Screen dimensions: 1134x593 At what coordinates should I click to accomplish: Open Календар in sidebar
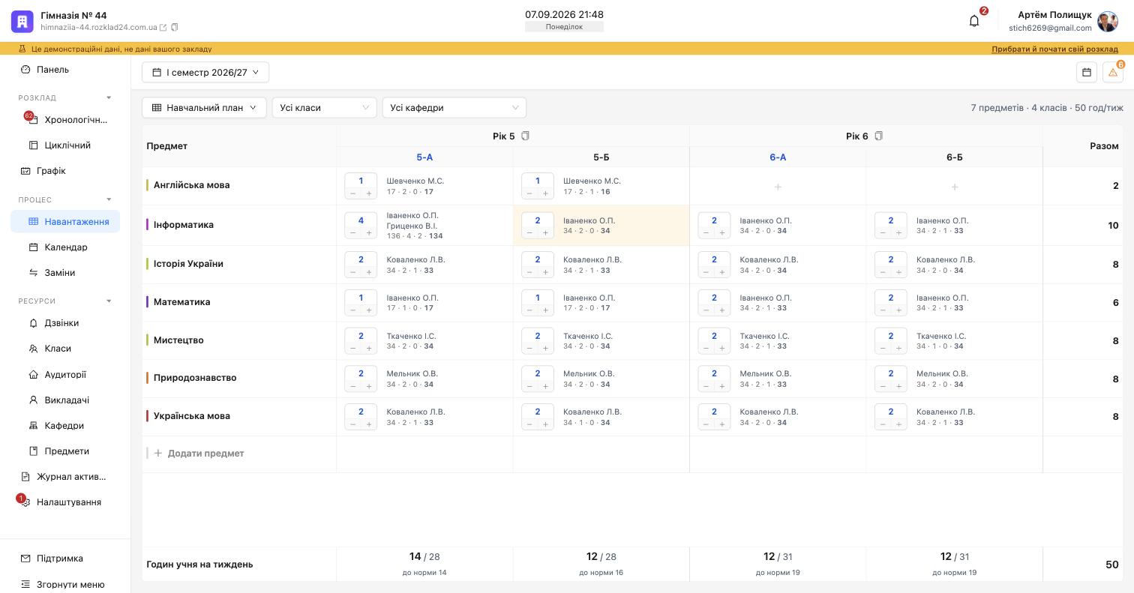coord(65,247)
